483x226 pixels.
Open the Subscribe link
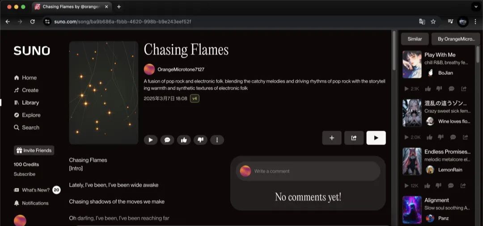(x=25, y=174)
